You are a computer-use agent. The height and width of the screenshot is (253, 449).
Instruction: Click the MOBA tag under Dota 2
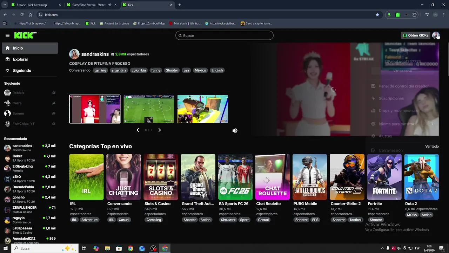coord(412,215)
